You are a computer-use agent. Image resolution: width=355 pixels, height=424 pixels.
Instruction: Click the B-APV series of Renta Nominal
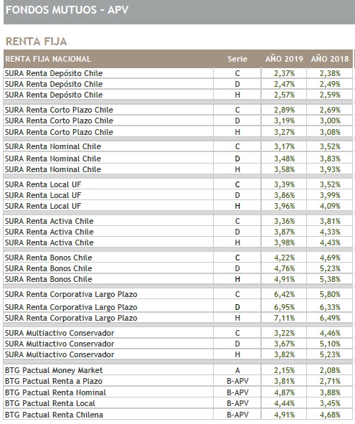pos(237,392)
